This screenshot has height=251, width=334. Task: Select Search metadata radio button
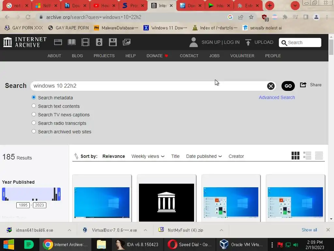[34, 97]
